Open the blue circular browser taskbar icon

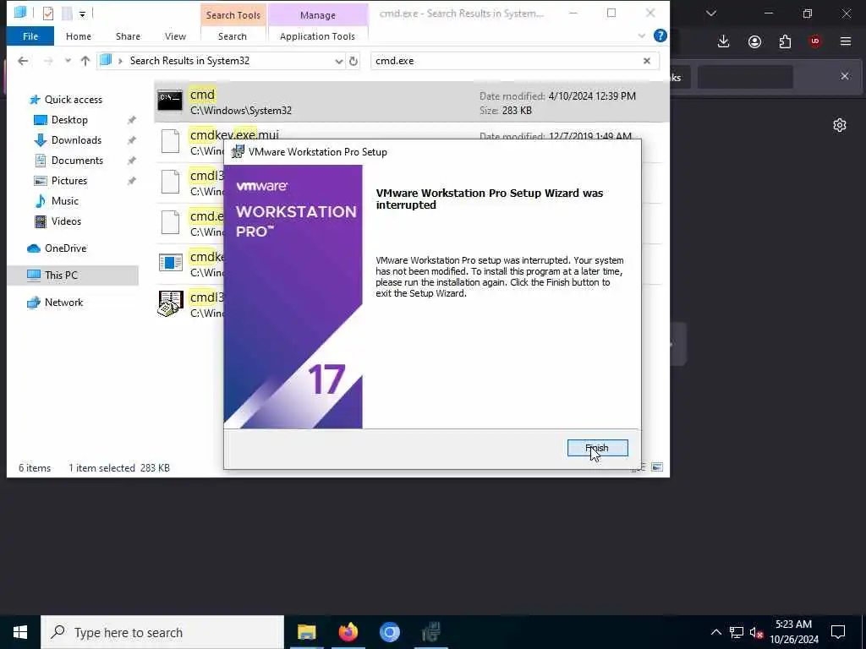point(389,632)
